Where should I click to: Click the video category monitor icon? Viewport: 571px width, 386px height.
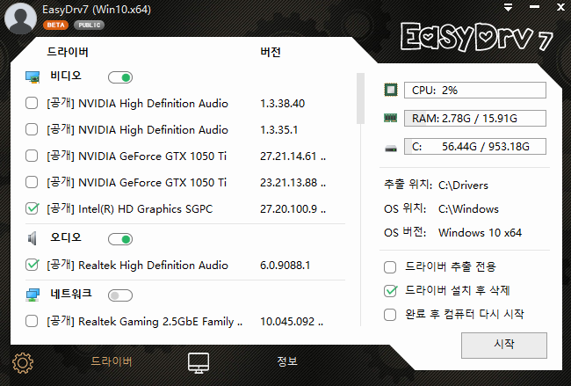(x=33, y=77)
